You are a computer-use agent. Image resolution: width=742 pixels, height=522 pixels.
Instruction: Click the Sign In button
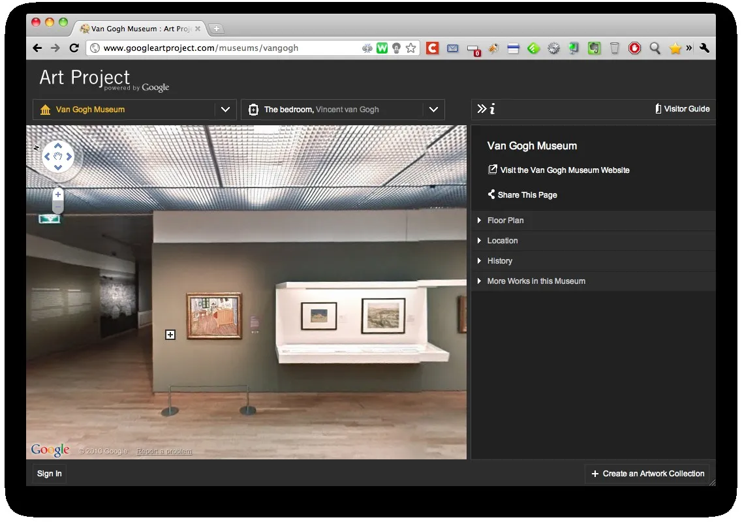(49, 473)
